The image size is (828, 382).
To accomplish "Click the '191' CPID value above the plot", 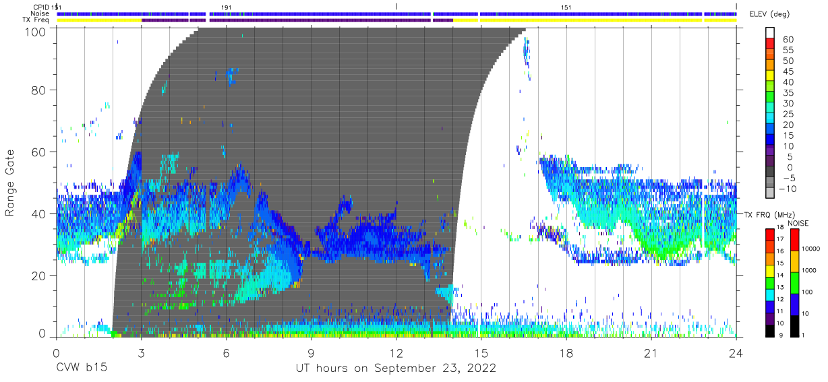I will coord(227,7).
